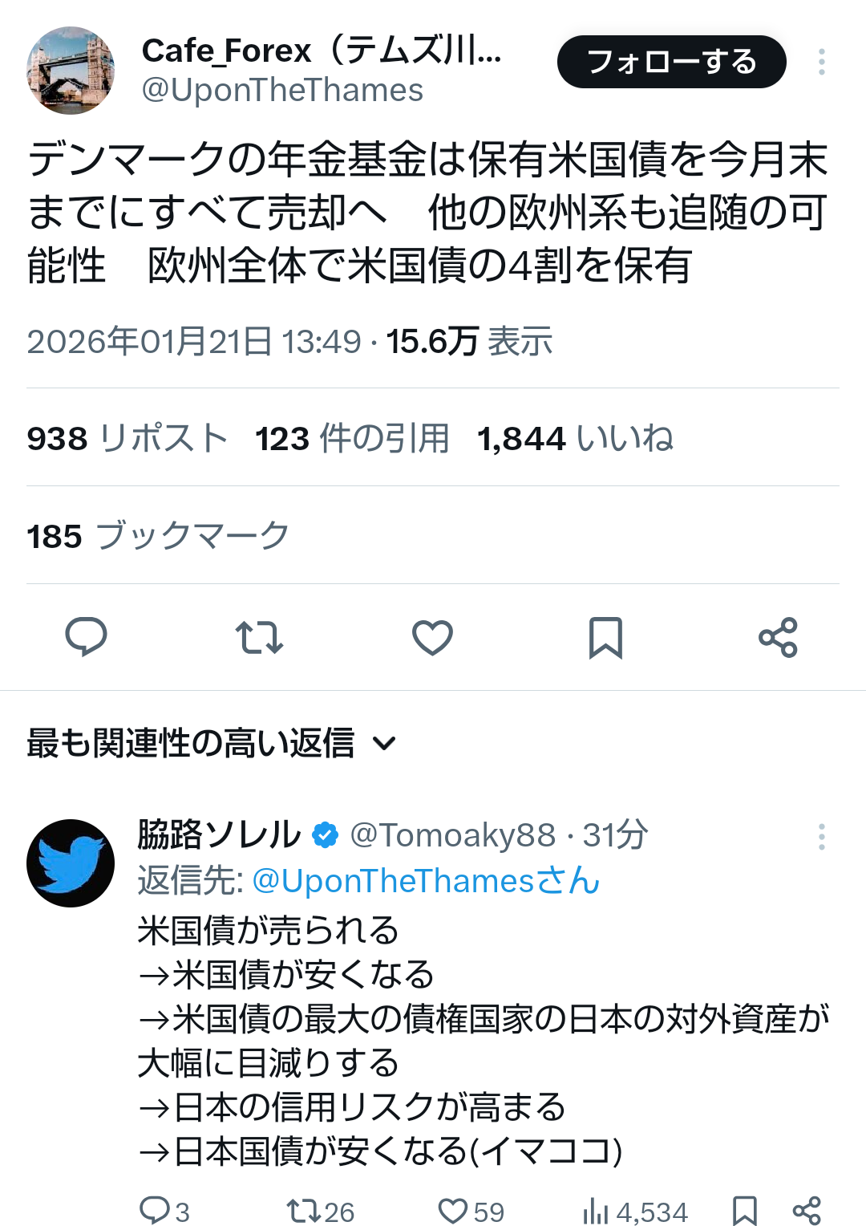The height and width of the screenshot is (1226, 866).
Task: Open more options on 脇路ソレル's reply
Action: [821, 836]
